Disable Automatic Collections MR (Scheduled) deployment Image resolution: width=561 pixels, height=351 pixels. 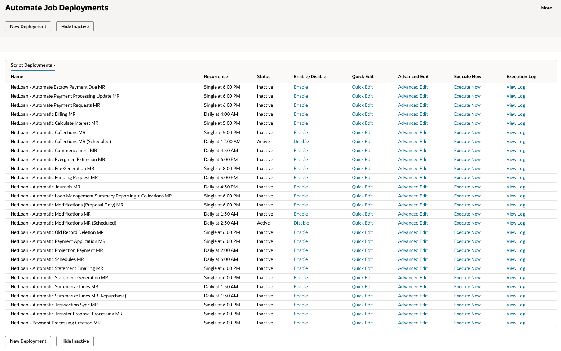(301, 142)
